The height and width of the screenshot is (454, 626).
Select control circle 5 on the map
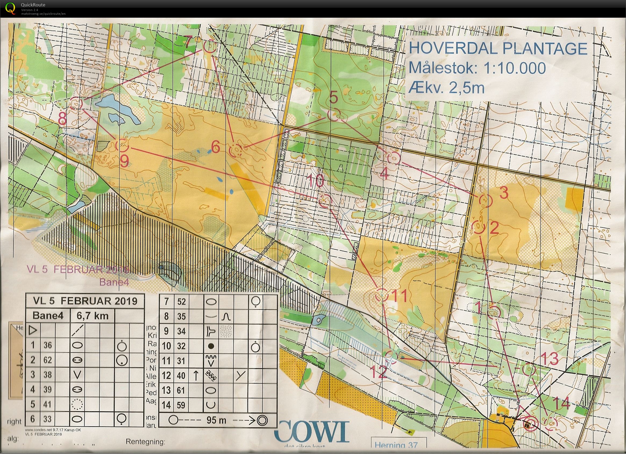(x=334, y=115)
